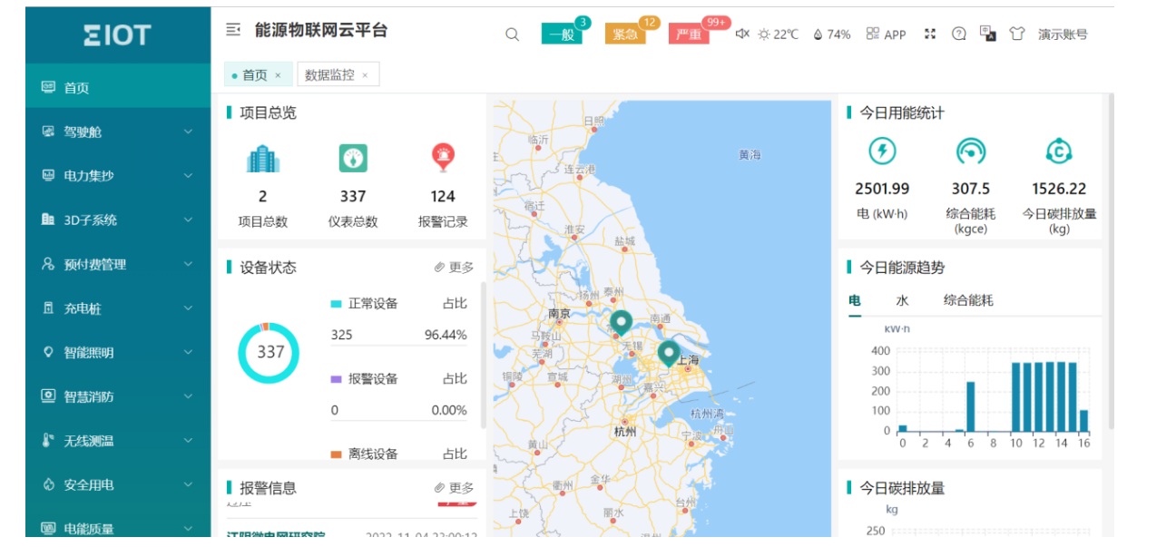Click the language translation icon
This screenshot has height=547, width=1176.
tap(988, 34)
